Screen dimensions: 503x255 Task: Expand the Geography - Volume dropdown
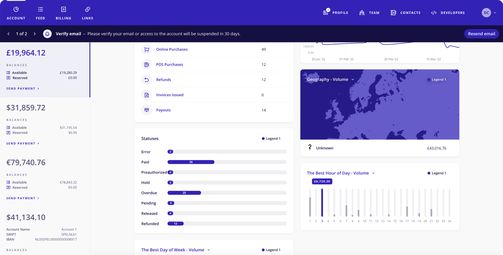[353, 79]
